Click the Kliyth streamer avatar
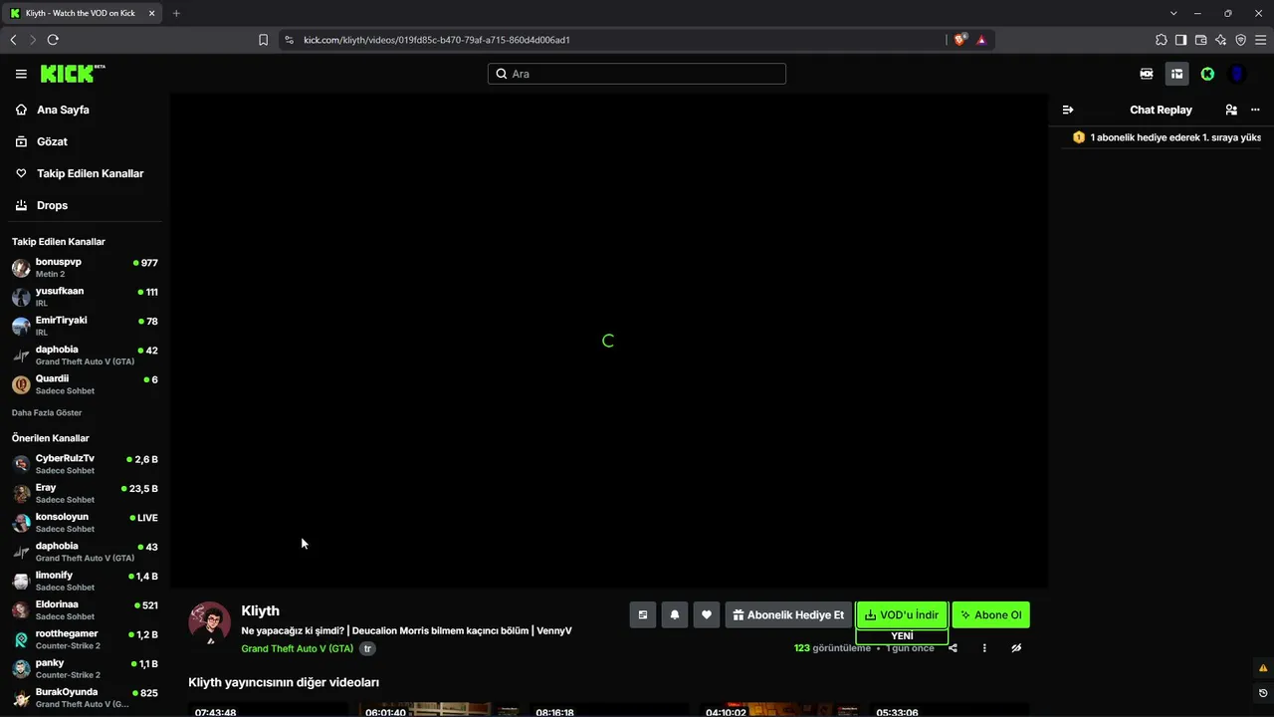This screenshot has height=717, width=1274. 210,623
